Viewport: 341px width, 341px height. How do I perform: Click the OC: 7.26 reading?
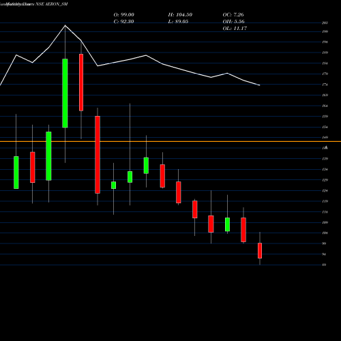[x=233, y=14]
